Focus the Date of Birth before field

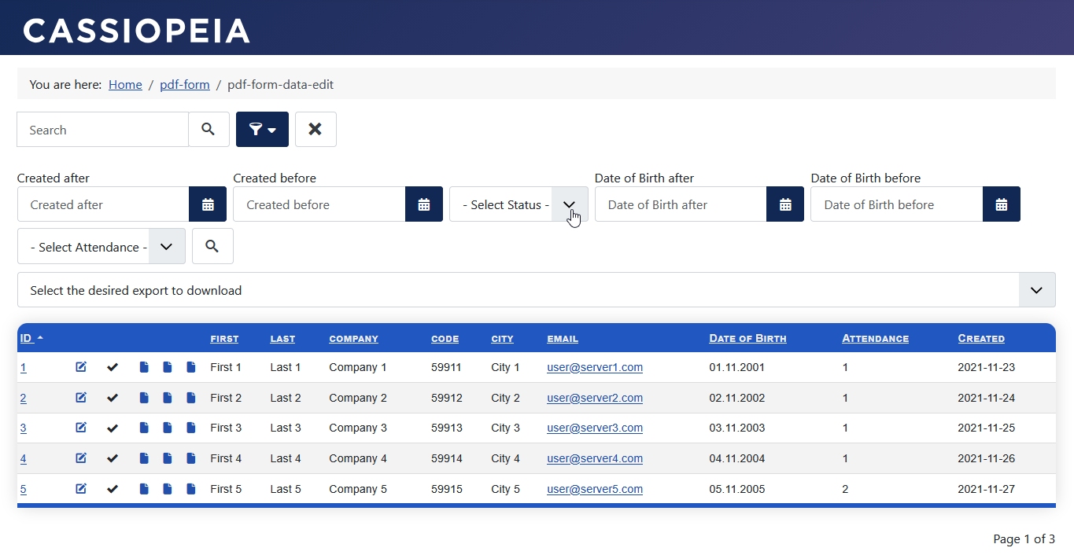pos(897,204)
